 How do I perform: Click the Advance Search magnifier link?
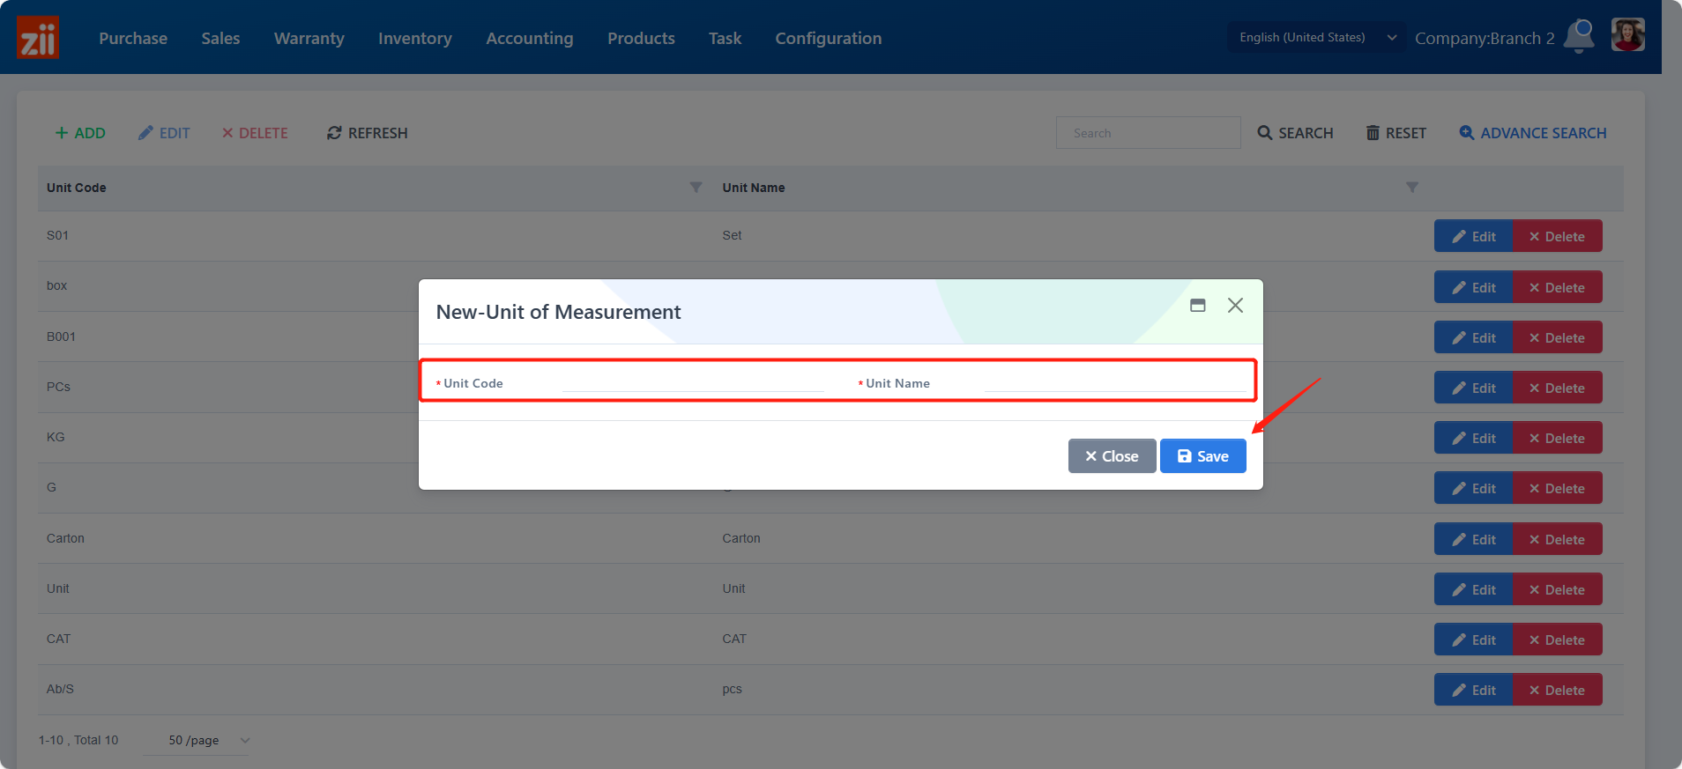coord(1532,133)
